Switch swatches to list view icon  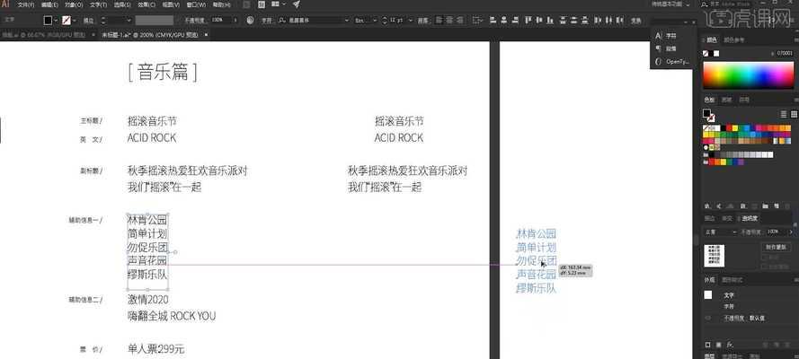[785, 114]
